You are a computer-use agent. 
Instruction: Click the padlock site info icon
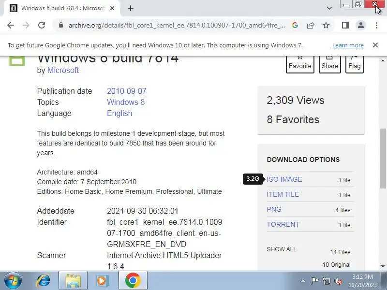click(x=61, y=25)
